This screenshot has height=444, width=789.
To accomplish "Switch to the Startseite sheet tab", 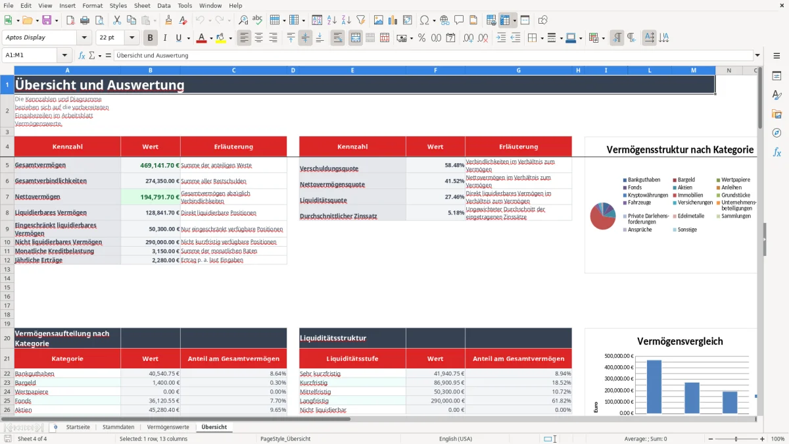I will [78, 427].
